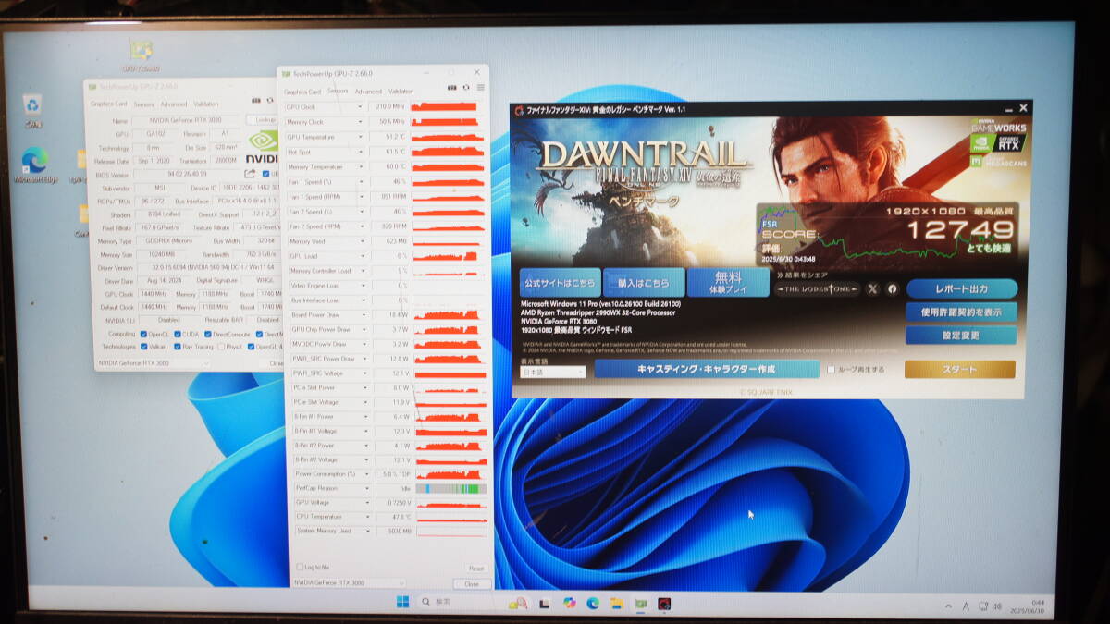Switch to GPU-Z app on taskbar

click(x=640, y=603)
